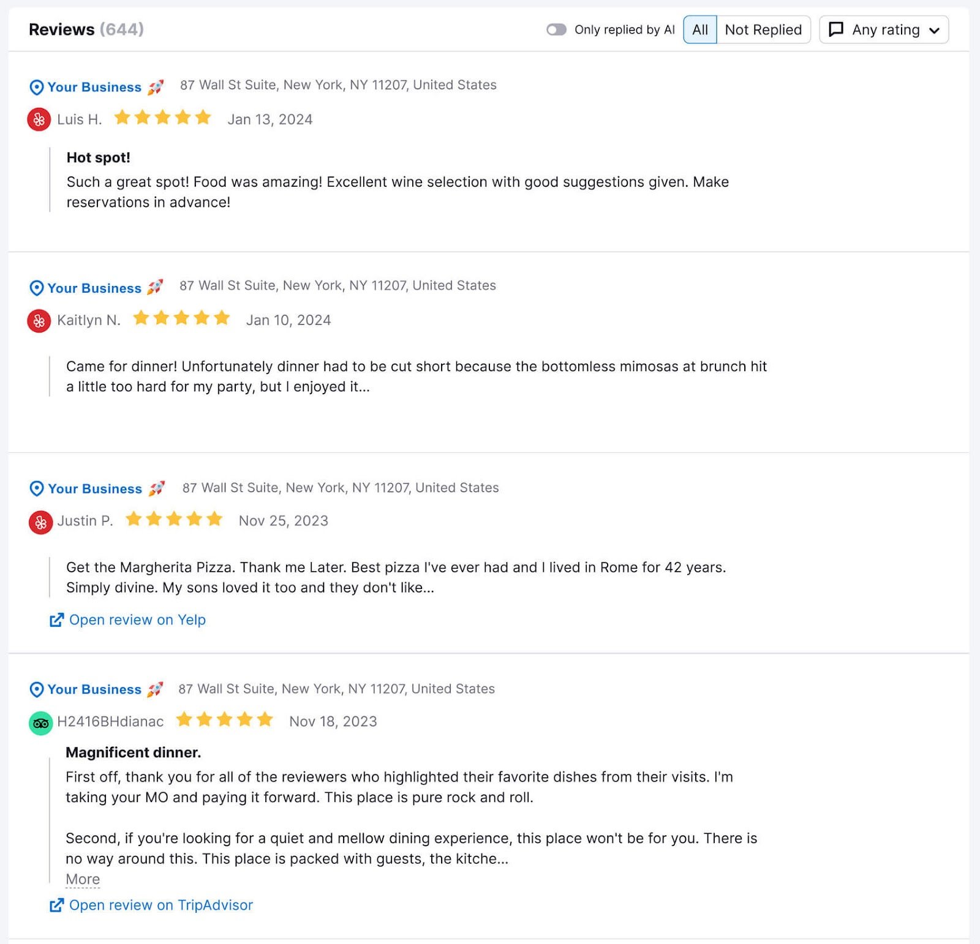Click the fifth star on Luis H.'s rating
The image size is (980, 944).
coord(202,118)
